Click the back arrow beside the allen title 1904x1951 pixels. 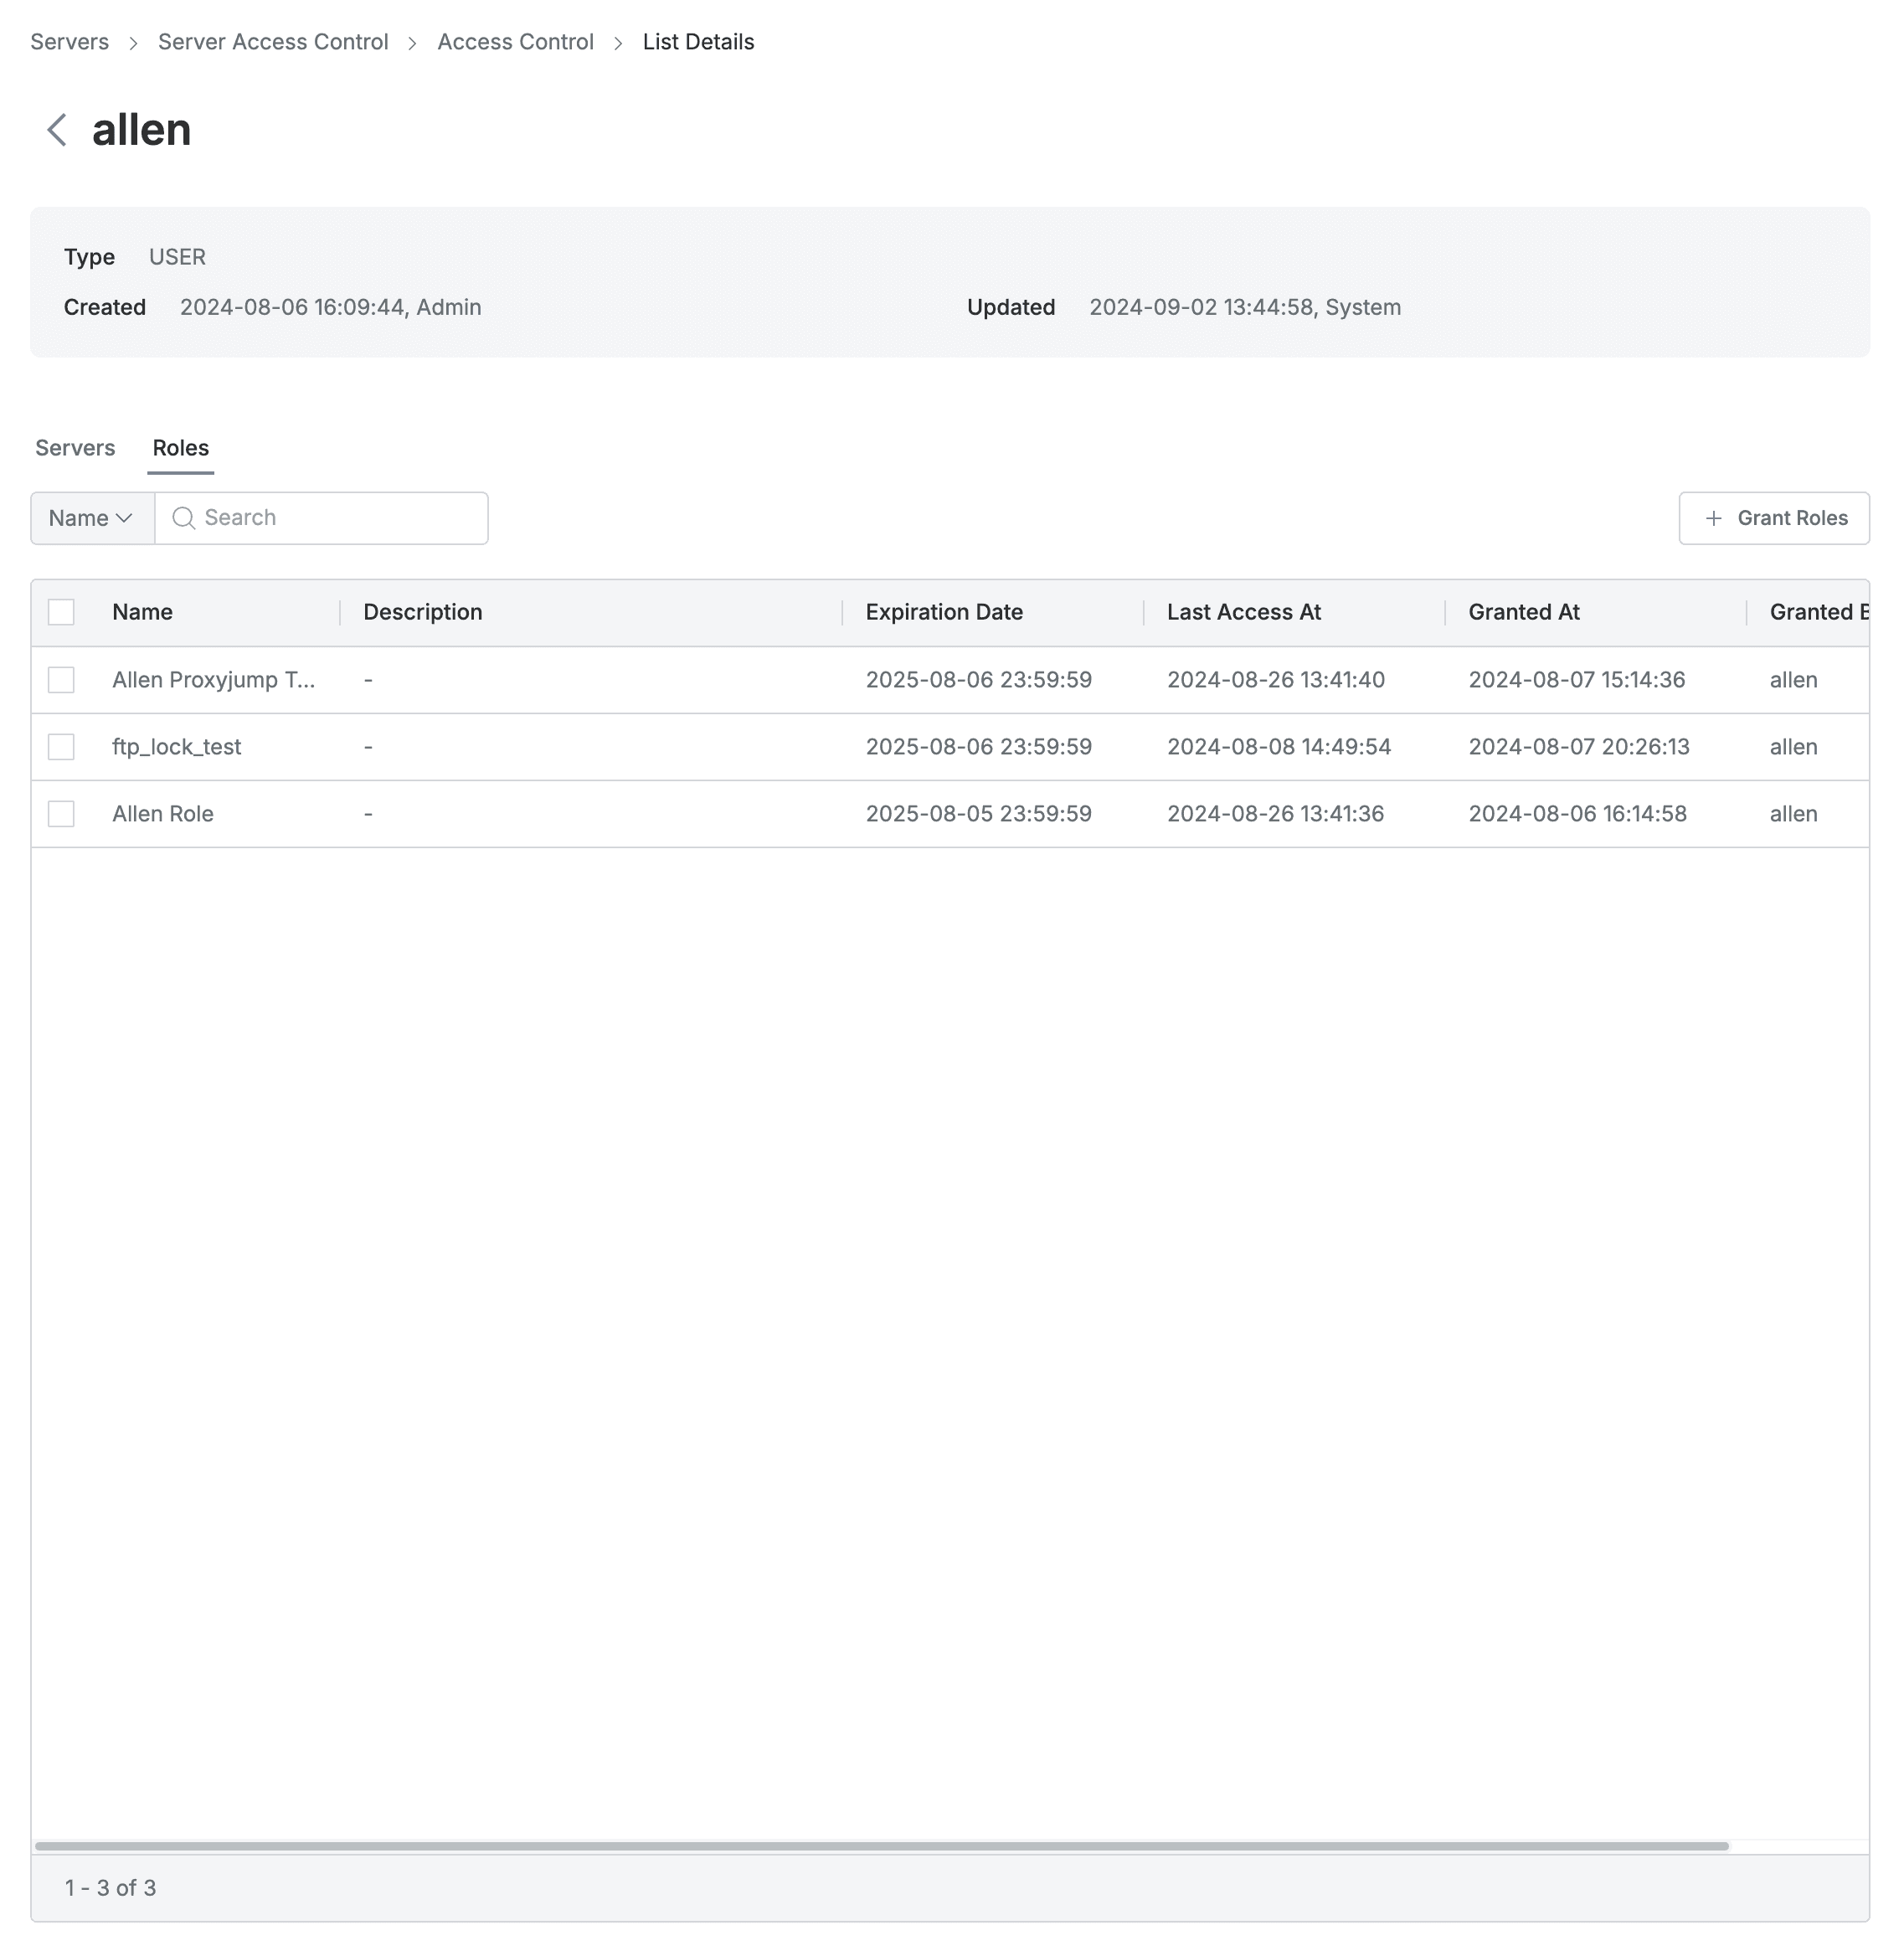coord(57,128)
